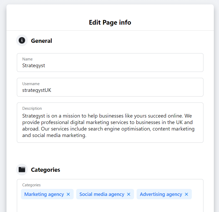Click the Edit Page info heading
This screenshot has height=212, width=219.
110,23
